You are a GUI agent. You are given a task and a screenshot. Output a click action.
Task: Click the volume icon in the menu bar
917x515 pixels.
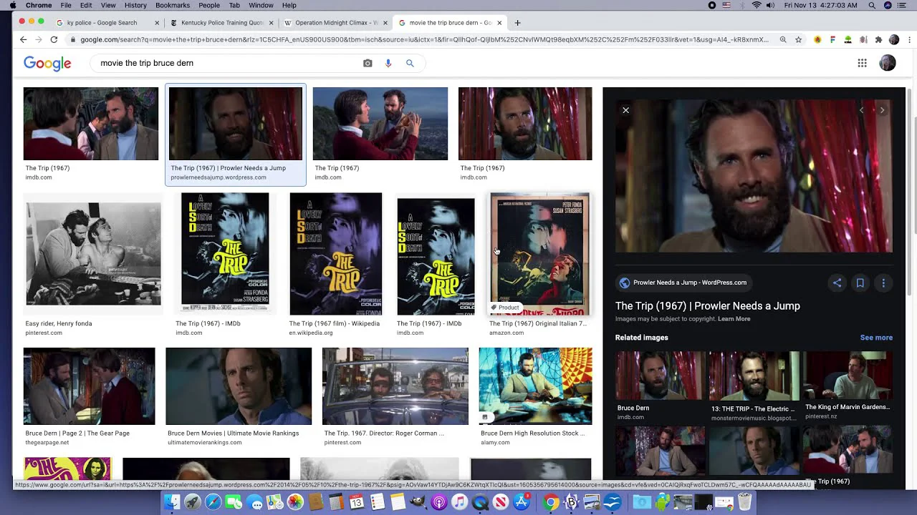[771, 5]
